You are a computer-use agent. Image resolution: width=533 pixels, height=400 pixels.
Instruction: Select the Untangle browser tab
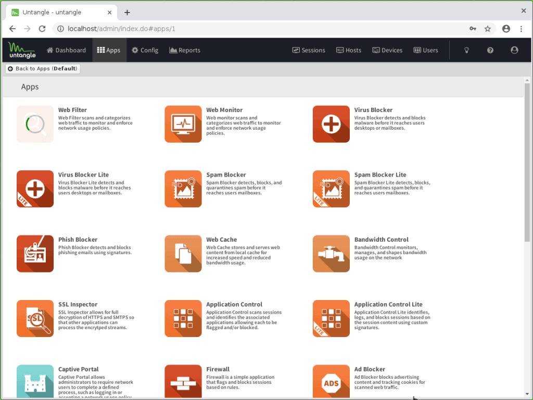pyautogui.click(x=61, y=12)
